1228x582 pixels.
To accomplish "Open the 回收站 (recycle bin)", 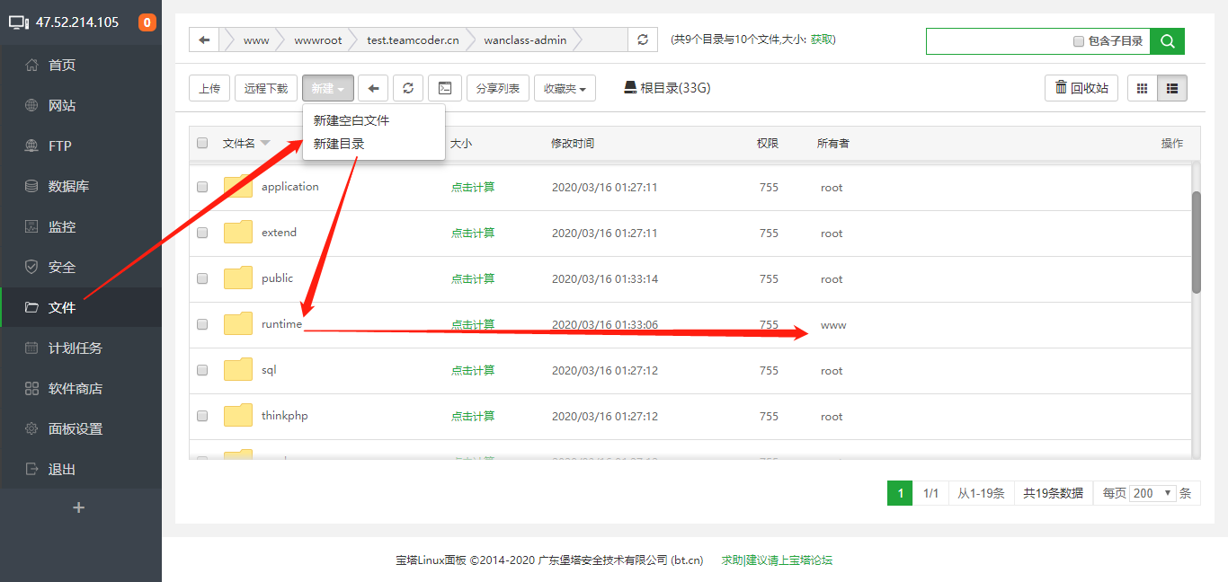I will coord(1081,87).
